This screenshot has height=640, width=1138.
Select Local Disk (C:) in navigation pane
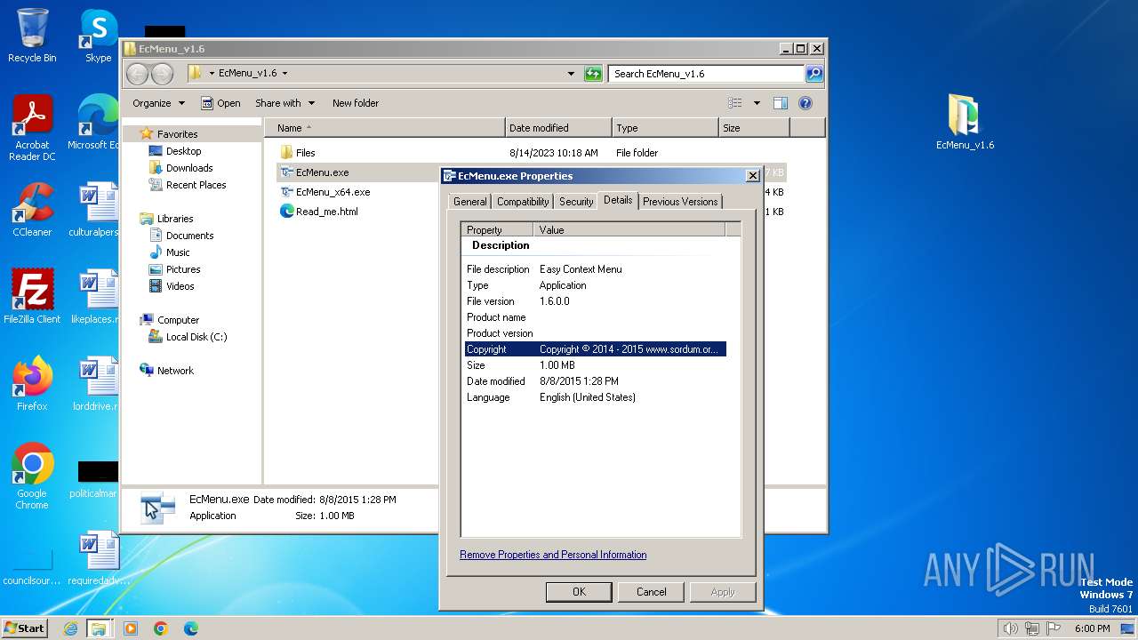[196, 337]
